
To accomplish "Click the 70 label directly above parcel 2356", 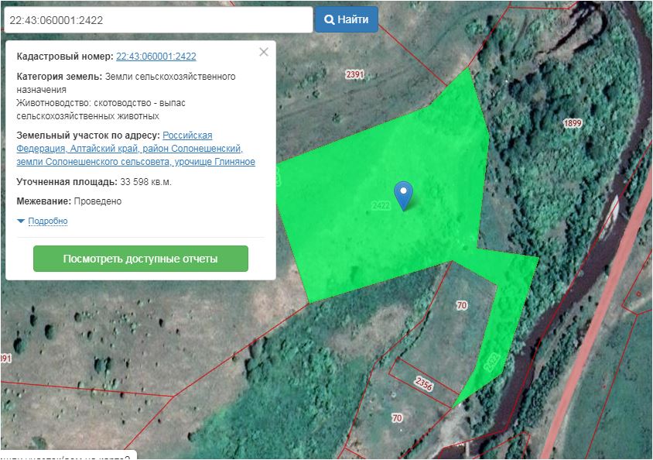I will (x=462, y=306).
